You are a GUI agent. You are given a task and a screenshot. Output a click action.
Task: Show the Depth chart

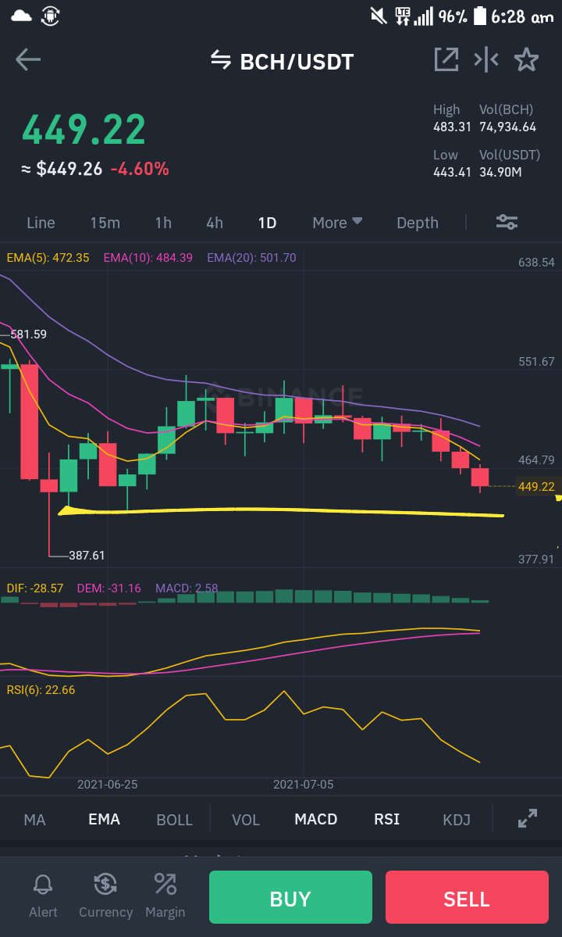[x=417, y=222]
